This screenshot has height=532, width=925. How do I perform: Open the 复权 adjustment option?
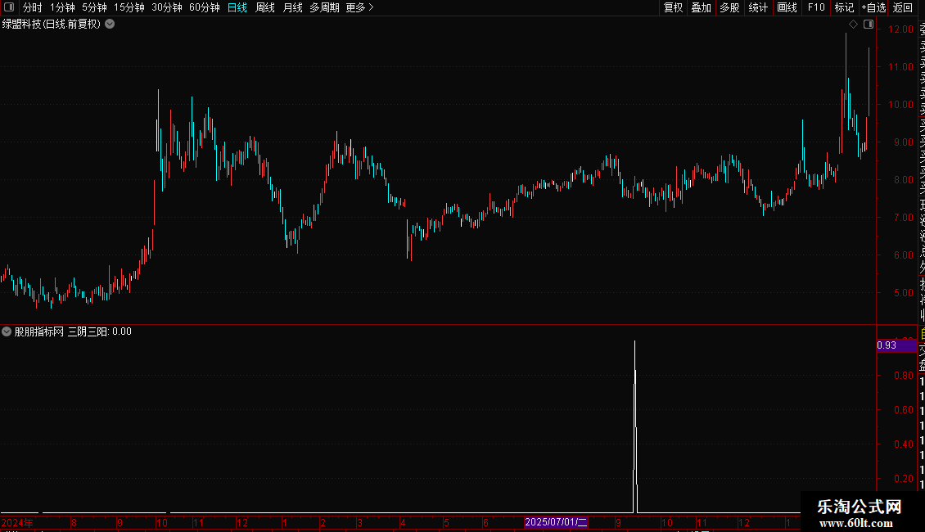(673, 7)
